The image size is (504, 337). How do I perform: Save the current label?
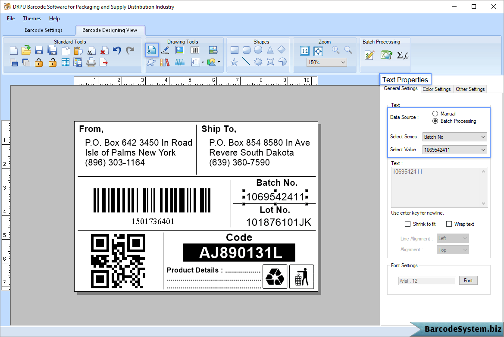pyautogui.click(x=39, y=50)
